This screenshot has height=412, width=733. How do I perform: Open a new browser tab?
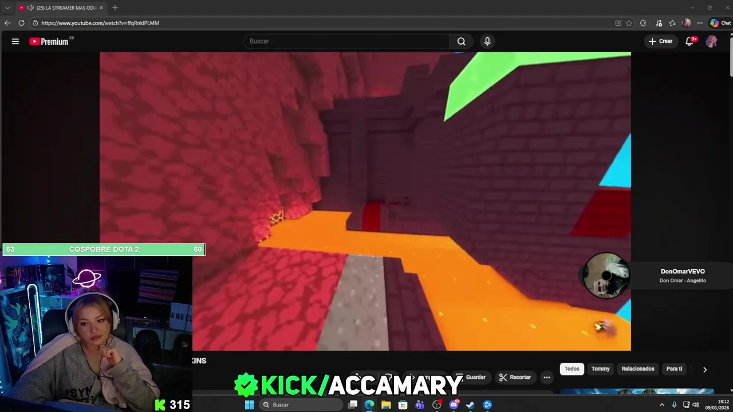click(x=115, y=7)
